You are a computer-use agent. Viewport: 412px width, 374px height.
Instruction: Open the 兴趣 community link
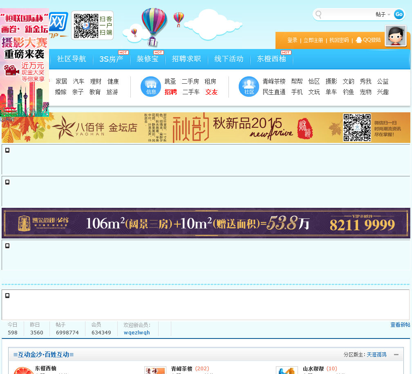[383, 92]
